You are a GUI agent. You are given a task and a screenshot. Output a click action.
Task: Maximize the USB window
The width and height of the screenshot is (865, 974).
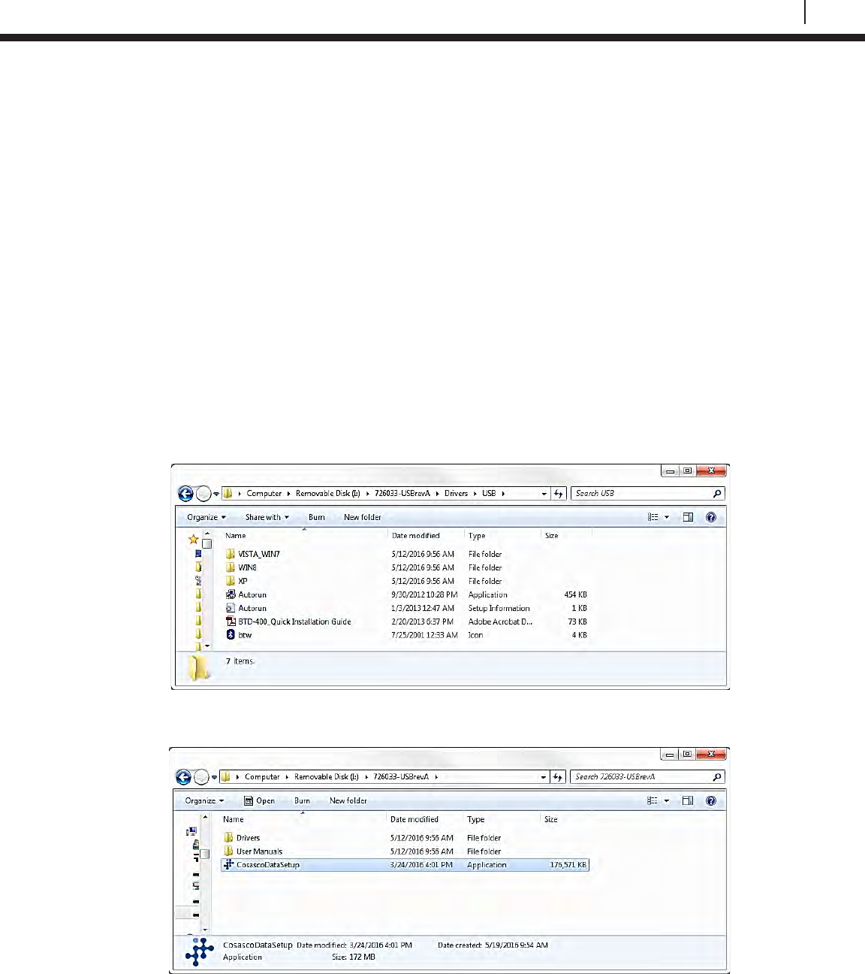pyautogui.click(x=687, y=471)
